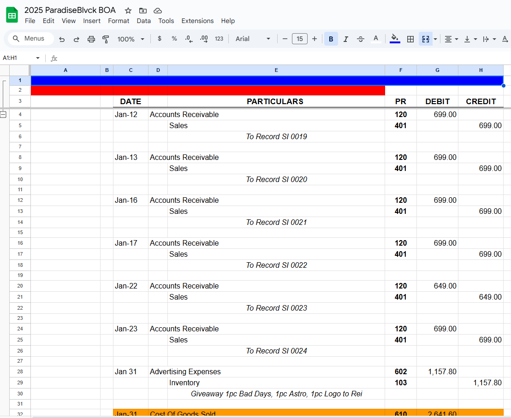Open the Format menu
The image size is (511, 418).
119,21
